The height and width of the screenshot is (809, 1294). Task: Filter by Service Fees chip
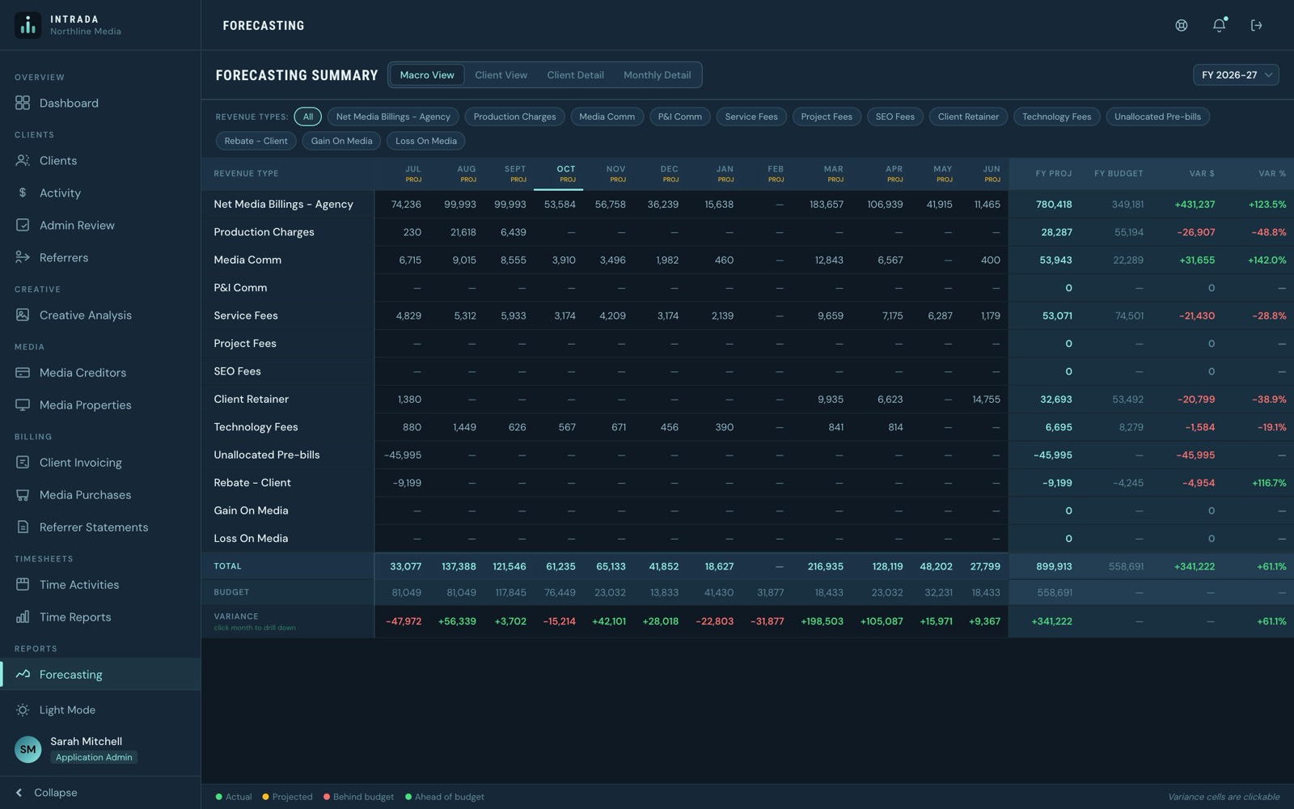tap(751, 116)
